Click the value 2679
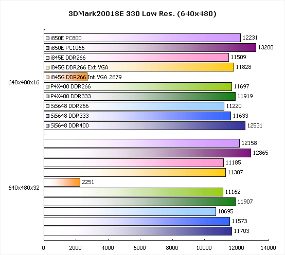This screenshot has height=255, width=285. (115, 77)
